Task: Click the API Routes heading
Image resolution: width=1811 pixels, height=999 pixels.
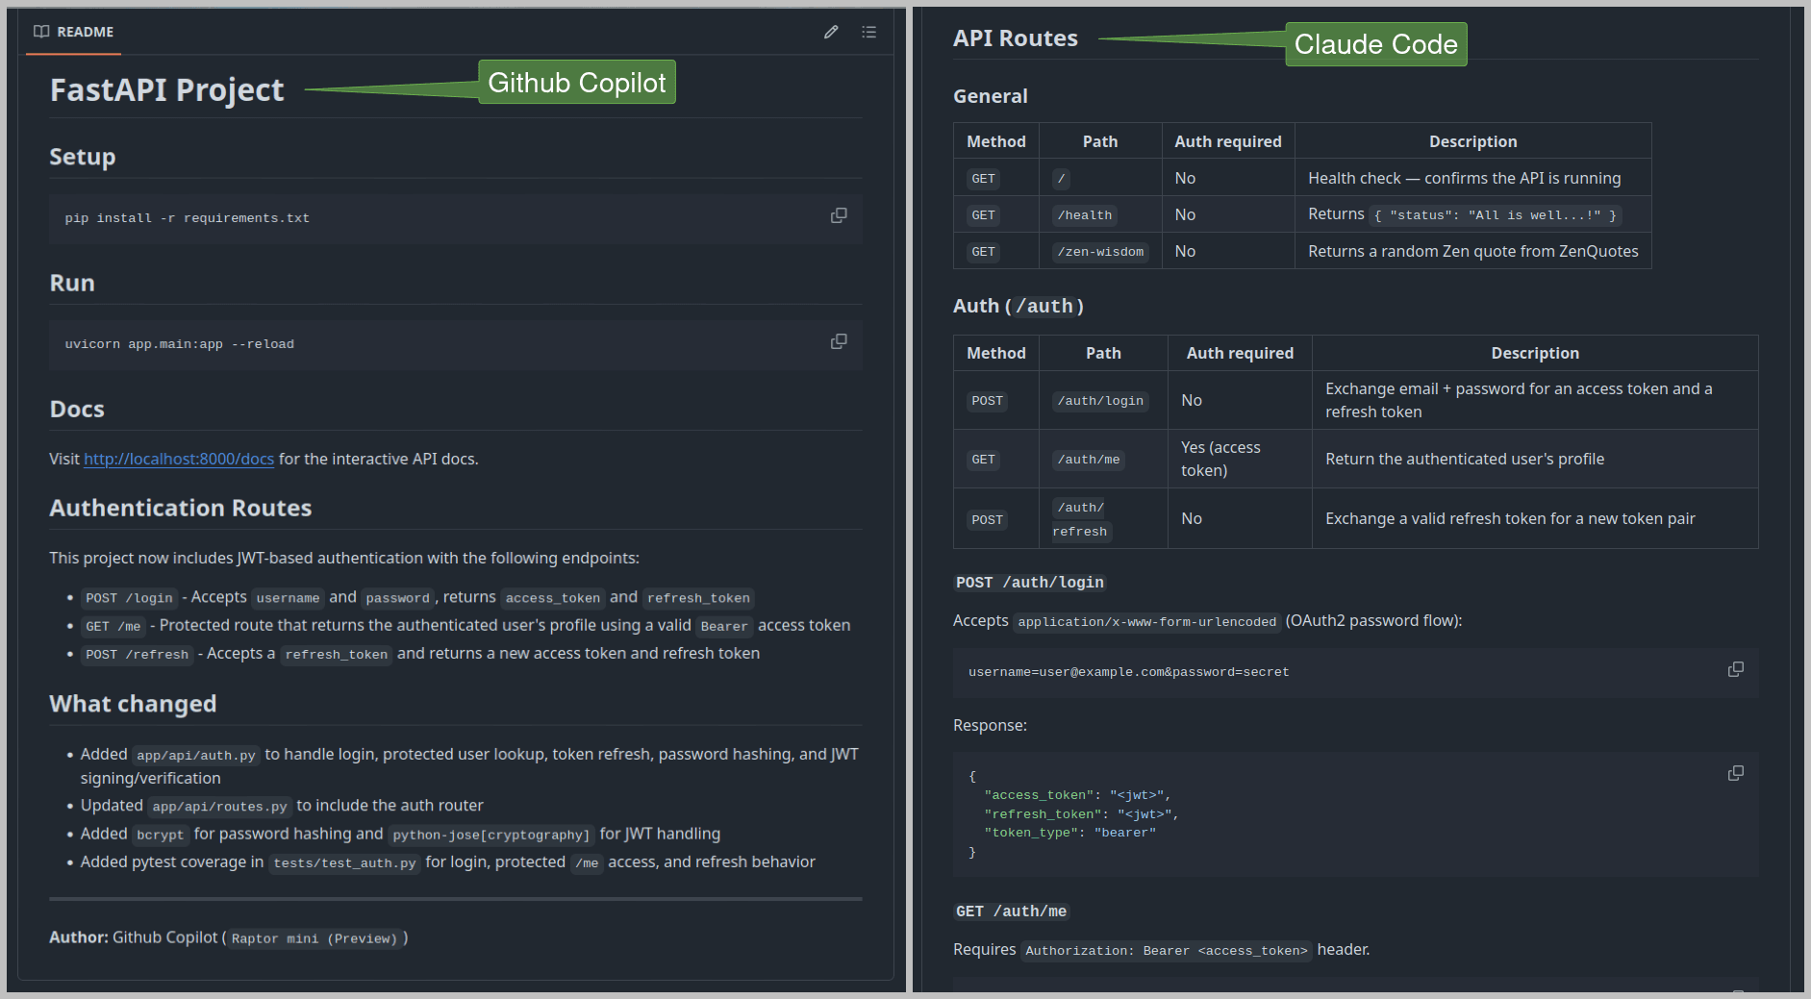Action: pyautogui.click(x=1016, y=38)
